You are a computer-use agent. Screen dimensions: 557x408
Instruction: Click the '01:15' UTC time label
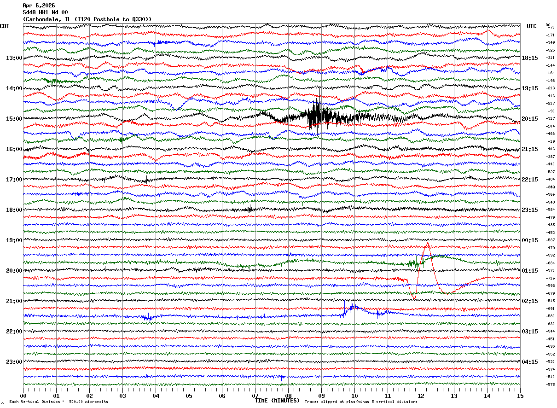point(530,271)
